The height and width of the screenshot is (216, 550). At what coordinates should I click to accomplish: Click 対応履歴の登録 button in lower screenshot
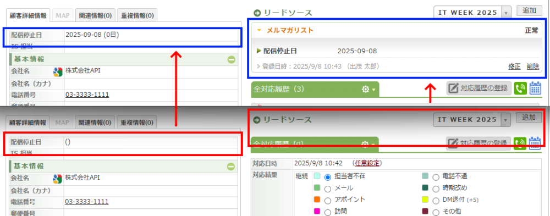click(479, 143)
